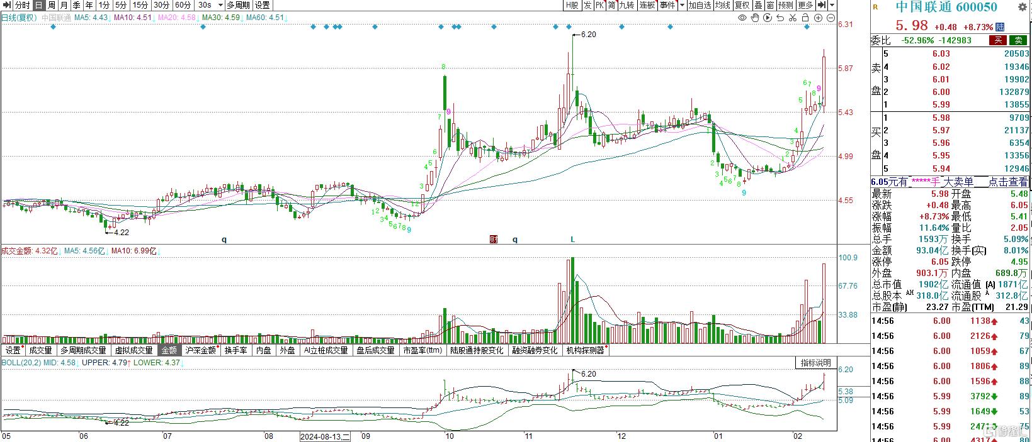The height and width of the screenshot is (442, 1032).
Task: Select the 周 weekly period
Action: tap(51, 5)
